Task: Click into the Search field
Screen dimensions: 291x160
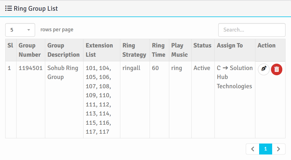Action: (x=252, y=30)
